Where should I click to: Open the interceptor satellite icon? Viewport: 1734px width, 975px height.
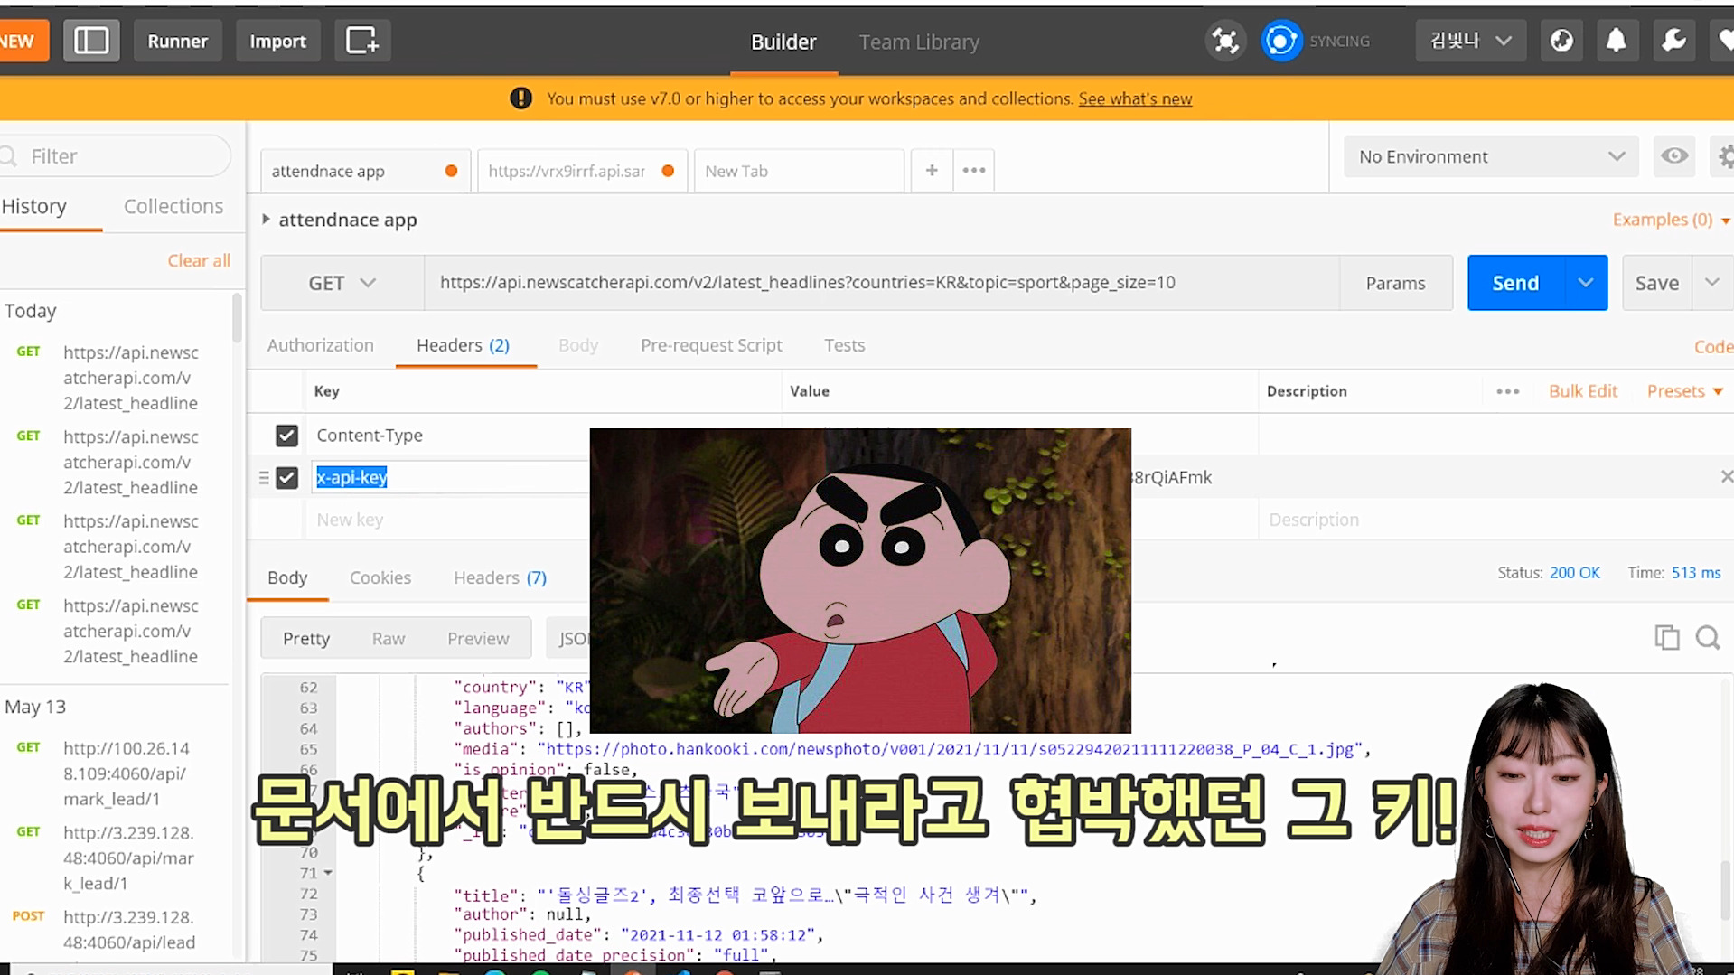pos(1225,41)
